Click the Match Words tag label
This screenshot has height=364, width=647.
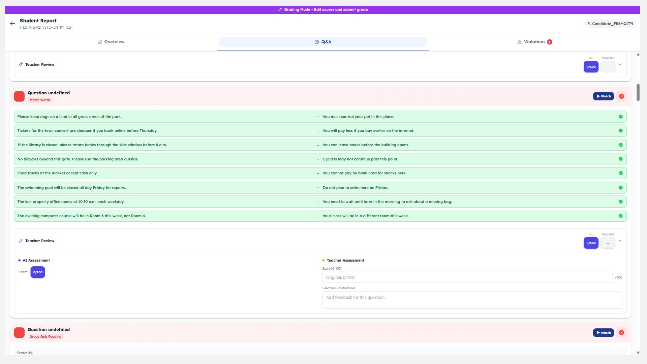[40, 100]
